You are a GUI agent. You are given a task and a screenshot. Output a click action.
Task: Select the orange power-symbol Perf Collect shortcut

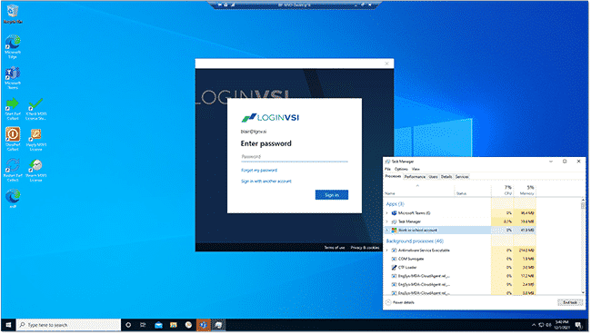[x=13, y=139]
